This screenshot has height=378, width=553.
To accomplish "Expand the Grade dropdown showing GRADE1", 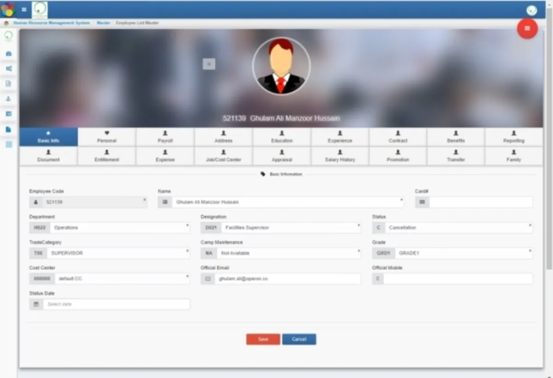I will pyautogui.click(x=453, y=253).
